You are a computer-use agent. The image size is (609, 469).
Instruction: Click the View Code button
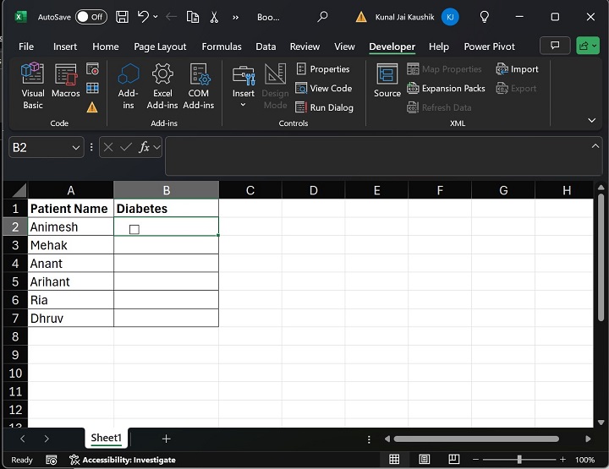tap(324, 88)
